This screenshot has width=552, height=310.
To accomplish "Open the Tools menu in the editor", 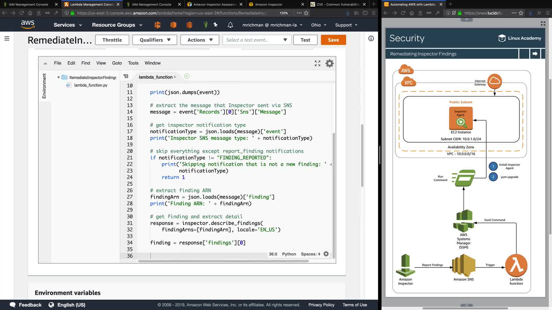I will click(133, 63).
